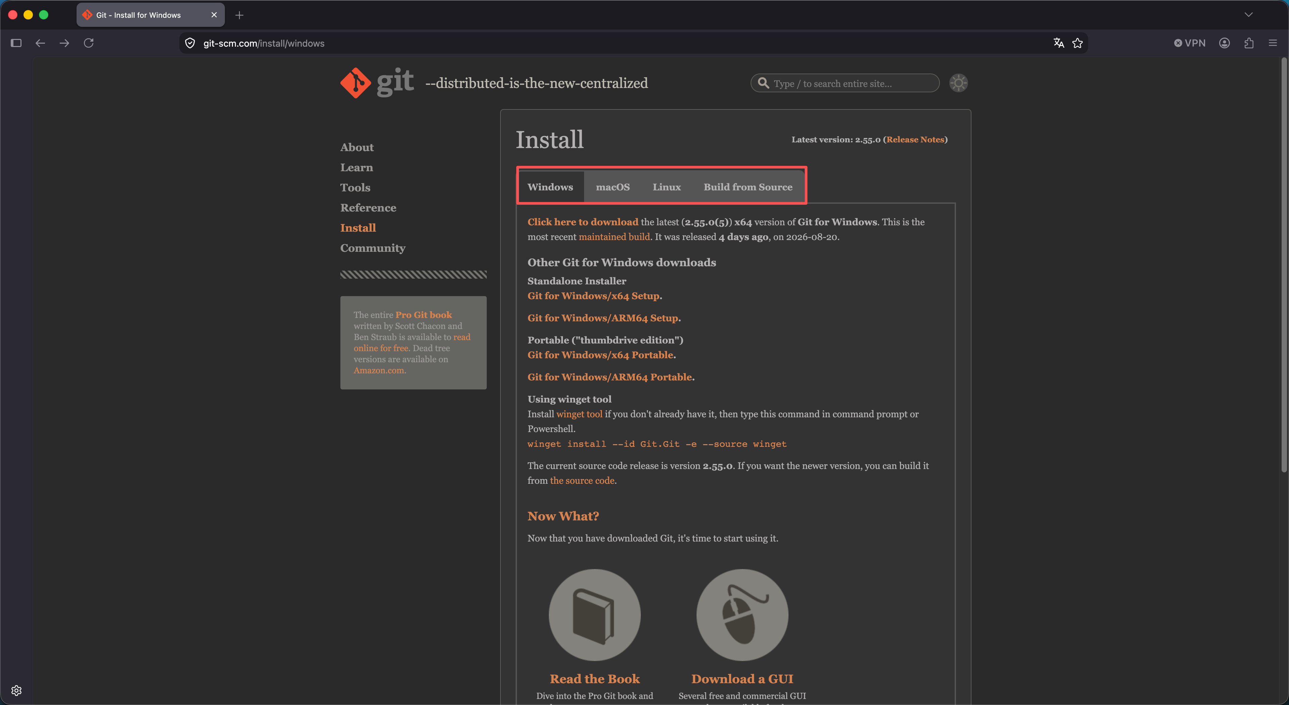Open the Amazon.com link

tap(378, 370)
